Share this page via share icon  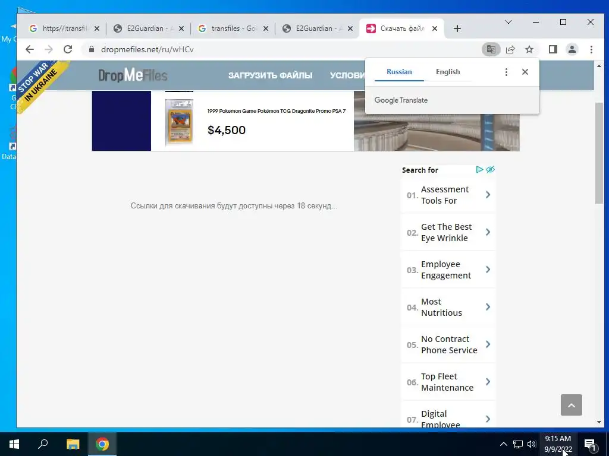tap(510, 49)
